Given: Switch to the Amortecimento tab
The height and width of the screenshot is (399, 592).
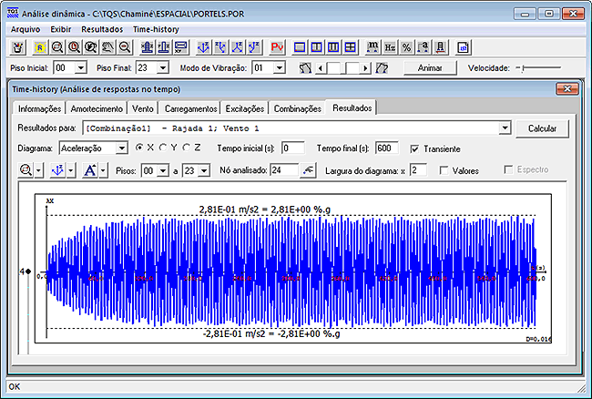Looking at the screenshot, I should pyautogui.click(x=97, y=108).
